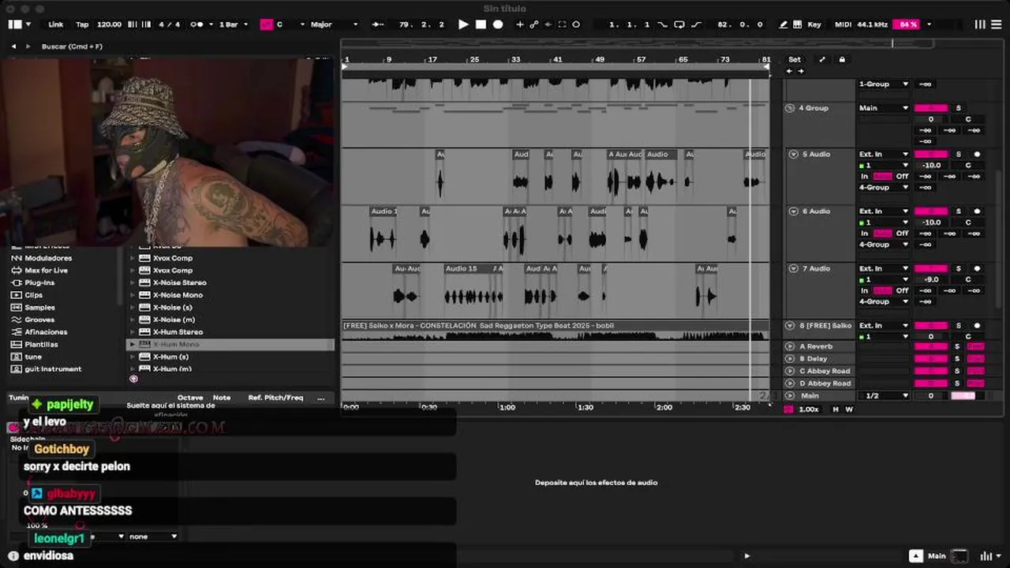
Task: Open the scale root note C dropdown
Action: pos(290,24)
